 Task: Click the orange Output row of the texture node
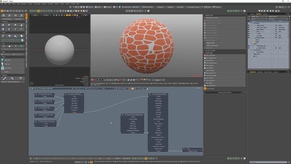[x=74, y=113]
